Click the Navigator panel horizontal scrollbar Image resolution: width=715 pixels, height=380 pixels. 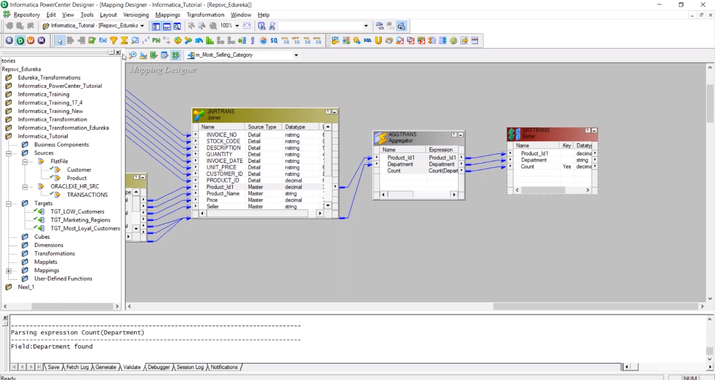pyautogui.click(x=60, y=307)
